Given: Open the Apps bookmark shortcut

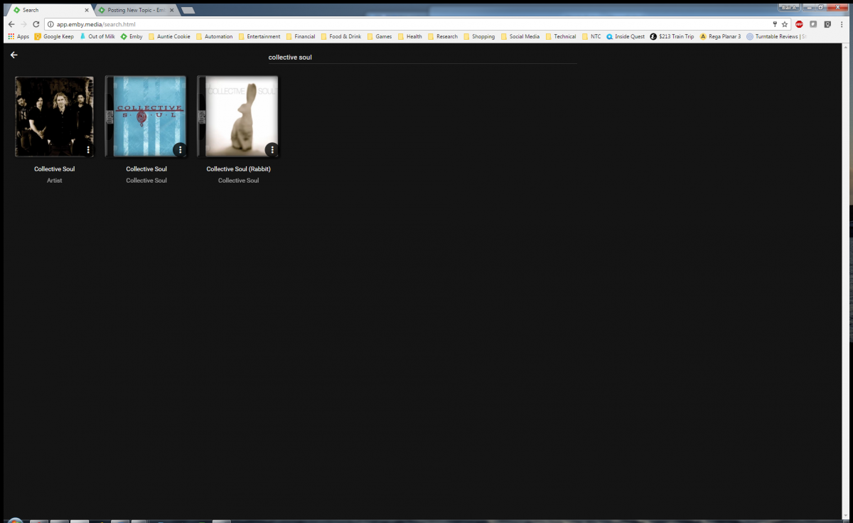Looking at the screenshot, I should click(18, 36).
